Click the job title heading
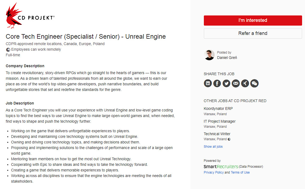Viewport: 305px width, 189px height. tap(86, 37)
